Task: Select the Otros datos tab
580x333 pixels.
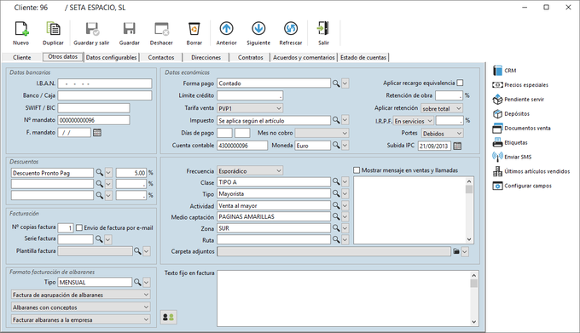Action: click(x=63, y=57)
